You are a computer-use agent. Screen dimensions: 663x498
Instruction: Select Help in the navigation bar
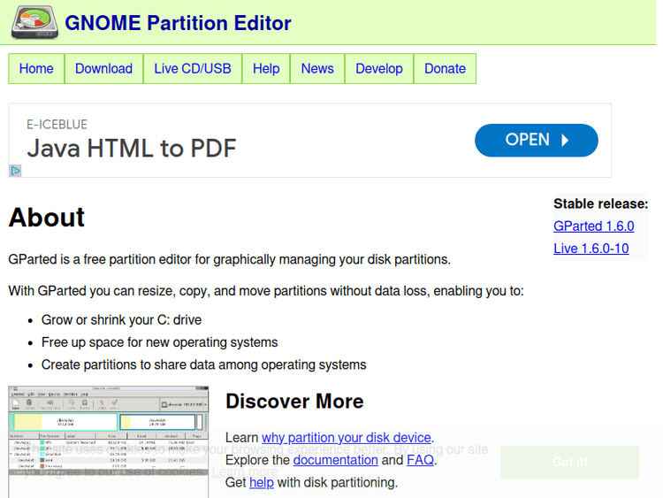click(266, 69)
